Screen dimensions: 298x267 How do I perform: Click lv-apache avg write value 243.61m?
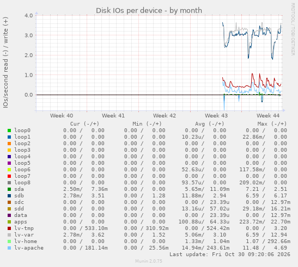[x=218, y=248]
